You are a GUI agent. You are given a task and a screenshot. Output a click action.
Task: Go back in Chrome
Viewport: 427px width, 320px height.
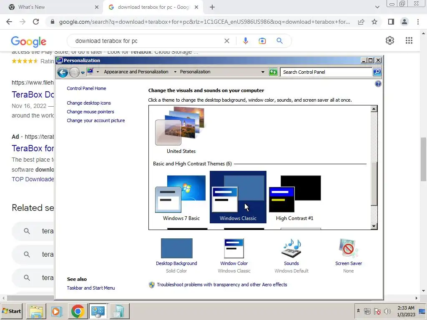(x=9, y=22)
